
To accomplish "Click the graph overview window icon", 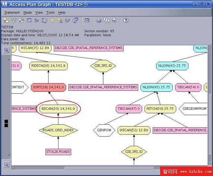I will pyautogui.click(x=87, y=20).
